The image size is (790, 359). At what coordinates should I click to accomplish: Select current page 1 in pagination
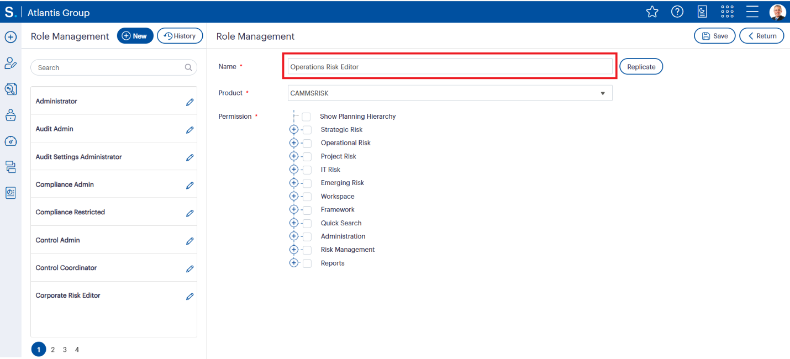39,350
